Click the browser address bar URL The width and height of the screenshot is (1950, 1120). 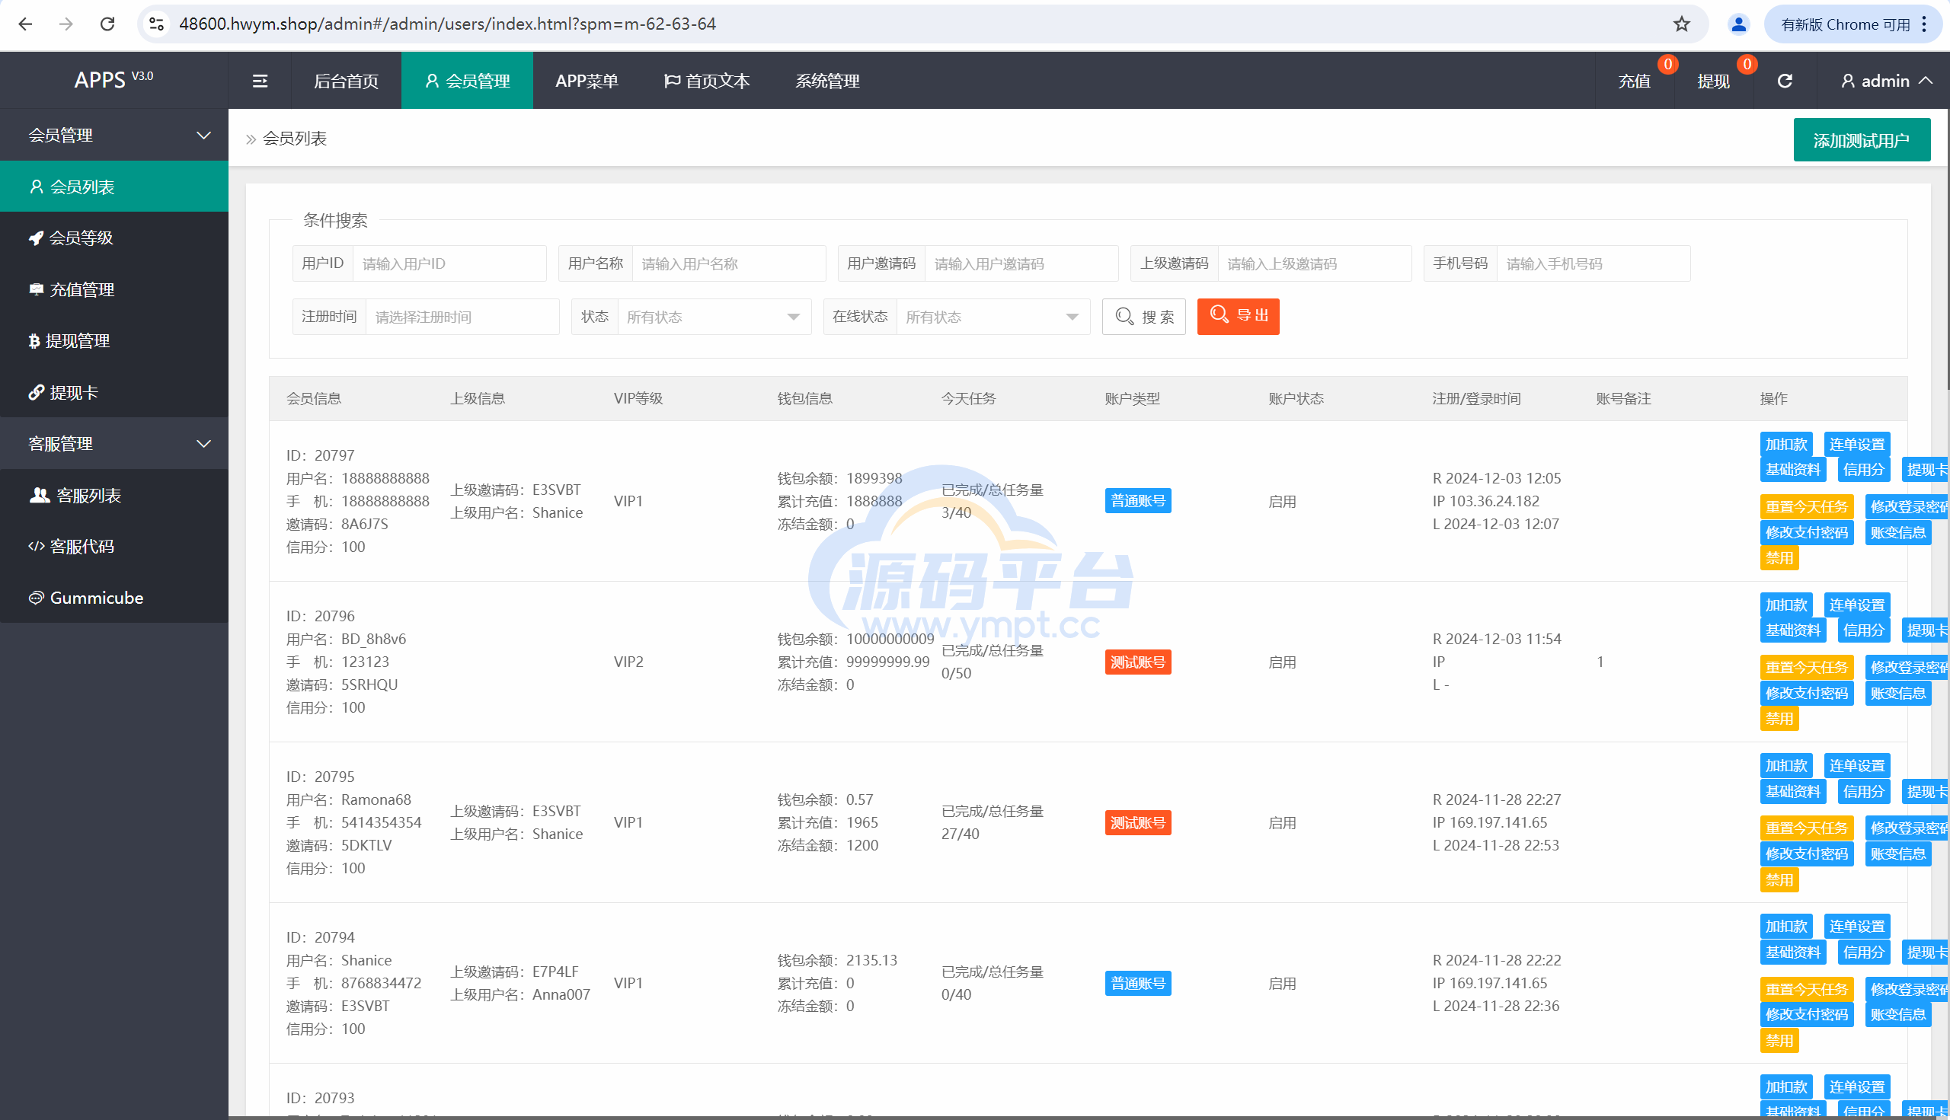(447, 24)
